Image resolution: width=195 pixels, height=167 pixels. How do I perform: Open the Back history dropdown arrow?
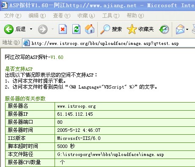(31, 29)
